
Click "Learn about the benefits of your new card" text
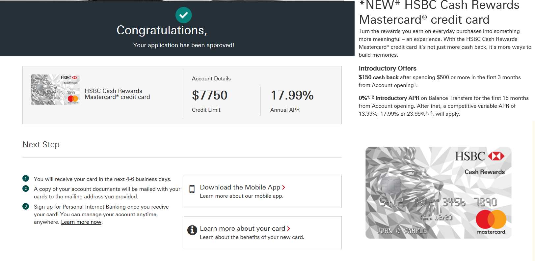tap(252, 237)
